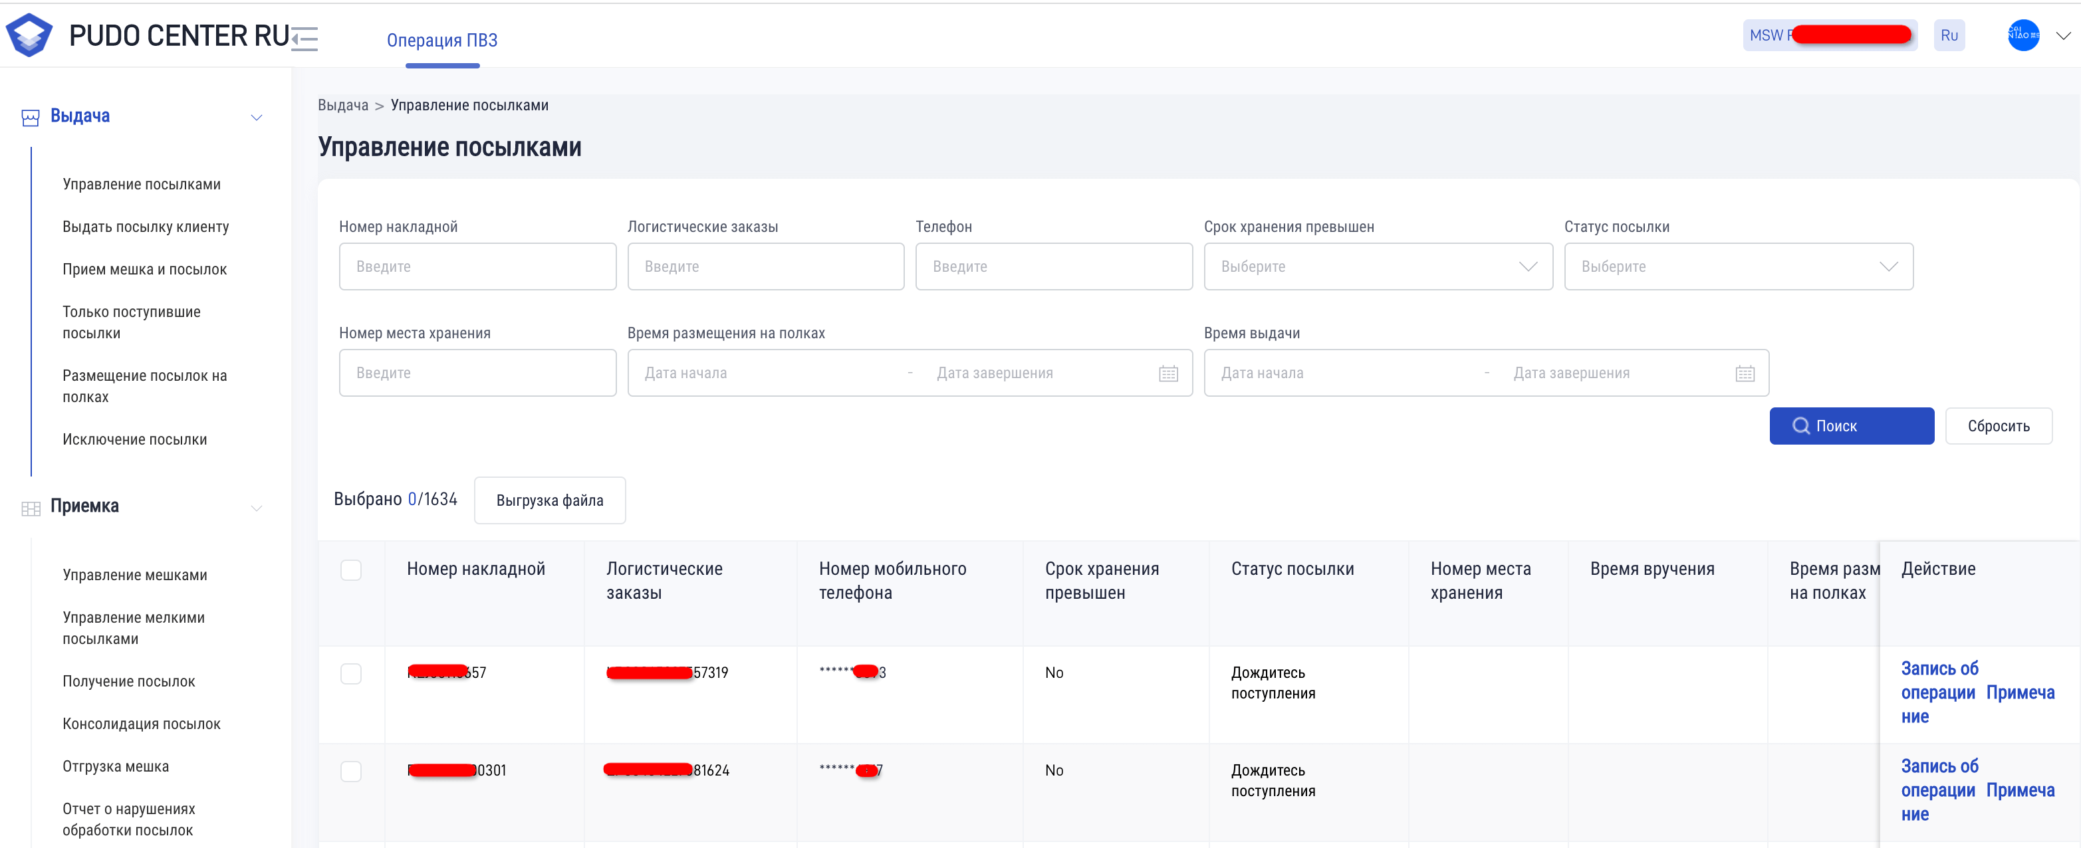Open the MSW point selector
Screen dimensions: 2081x848
click(1830, 35)
